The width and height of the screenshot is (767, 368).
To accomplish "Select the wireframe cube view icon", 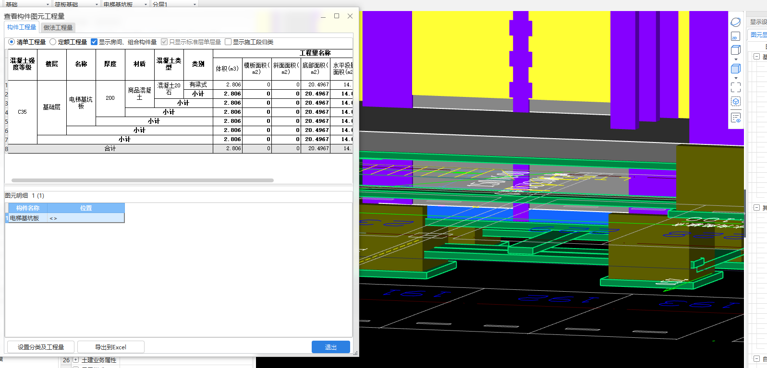I will 736,50.
